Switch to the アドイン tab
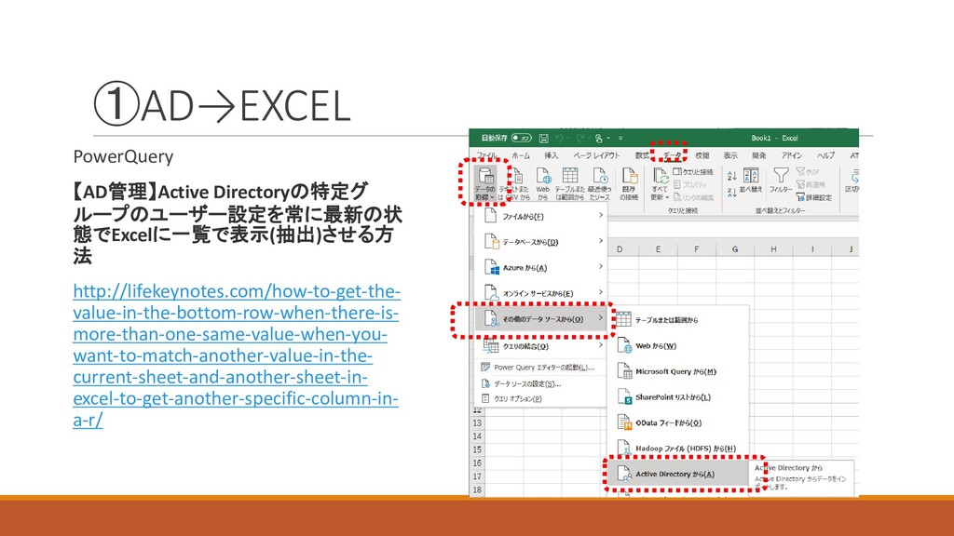Image resolution: width=954 pixels, height=536 pixels. [x=792, y=155]
